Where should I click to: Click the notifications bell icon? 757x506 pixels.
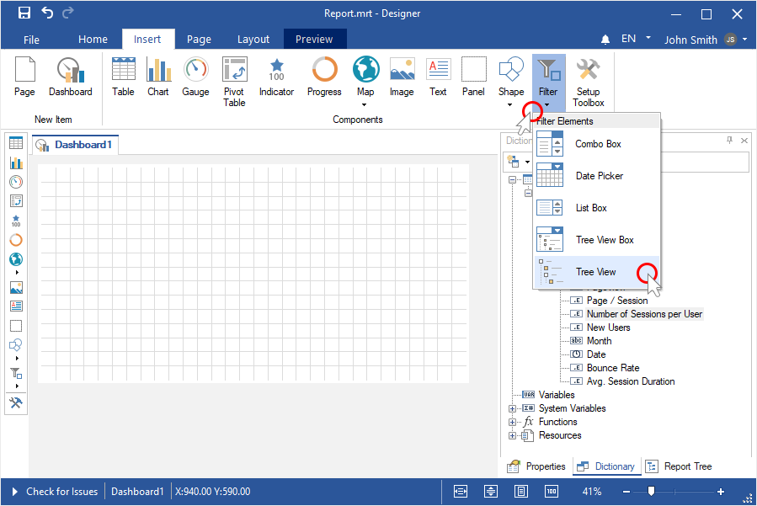[x=605, y=40]
